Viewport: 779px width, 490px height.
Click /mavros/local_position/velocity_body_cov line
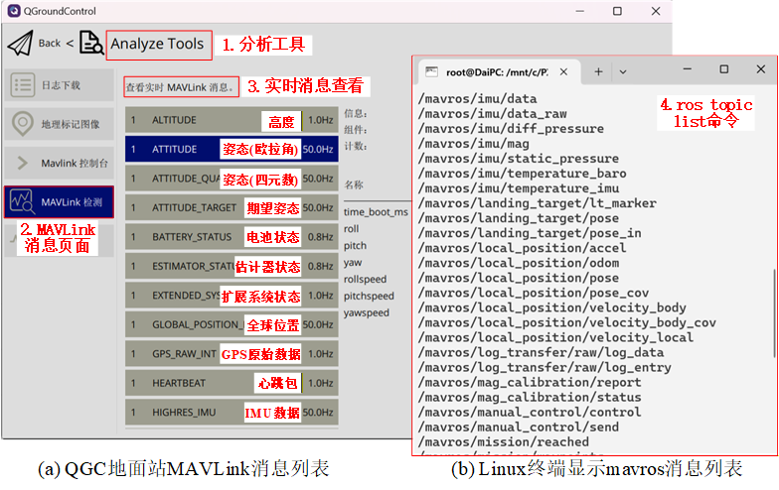point(566,322)
